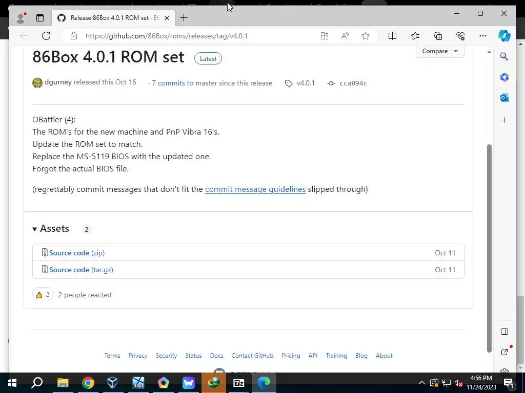Reload the current page

tap(46, 36)
